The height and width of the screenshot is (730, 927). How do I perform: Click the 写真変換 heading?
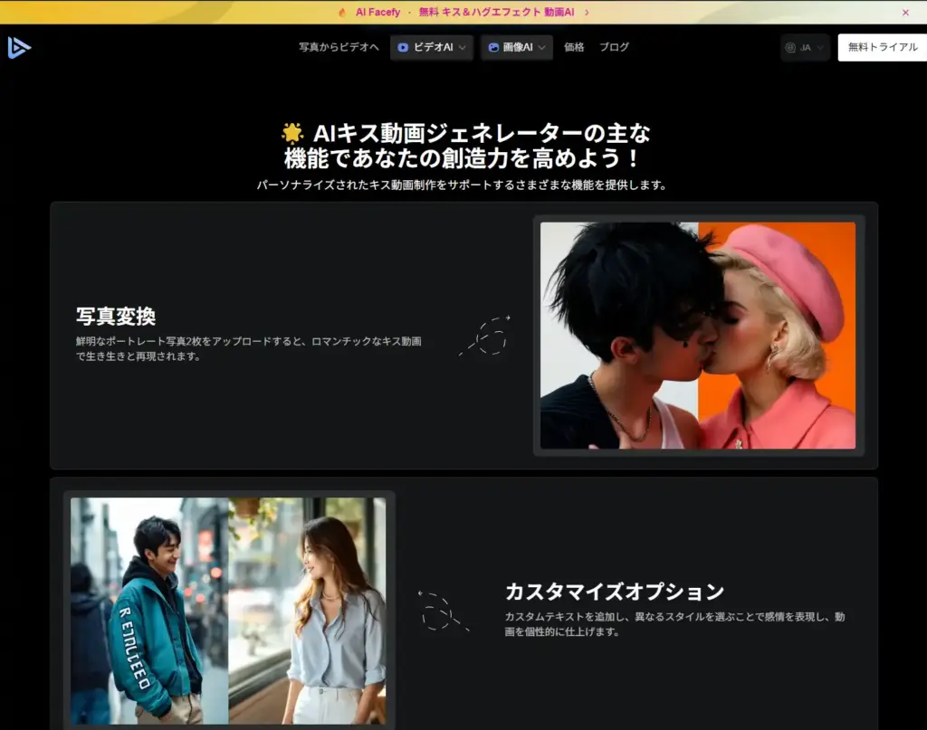coord(116,316)
